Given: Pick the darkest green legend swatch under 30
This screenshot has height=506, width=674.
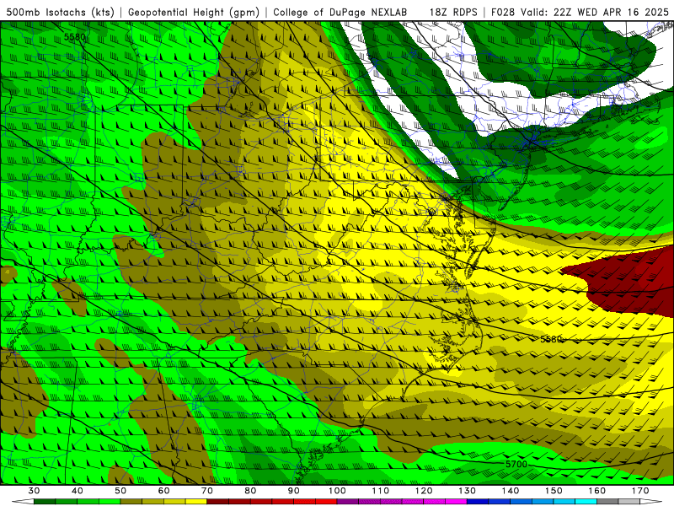Looking at the screenshot, I should (x=45, y=502).
